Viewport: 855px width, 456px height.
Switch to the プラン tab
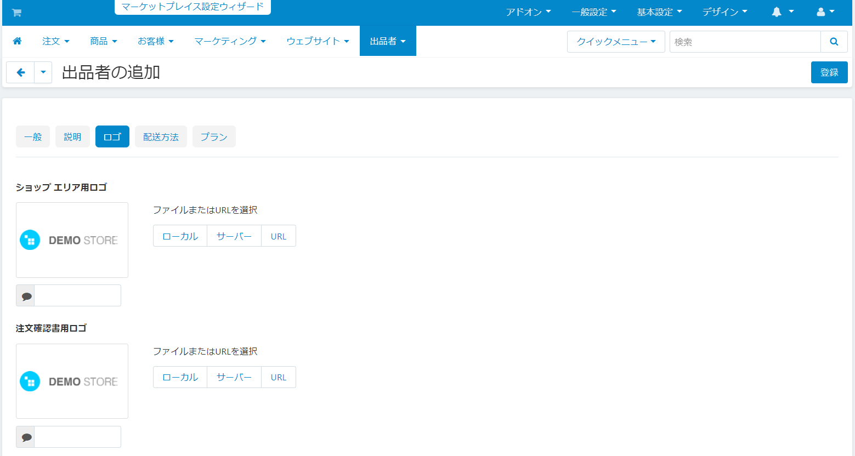(214, 137)
